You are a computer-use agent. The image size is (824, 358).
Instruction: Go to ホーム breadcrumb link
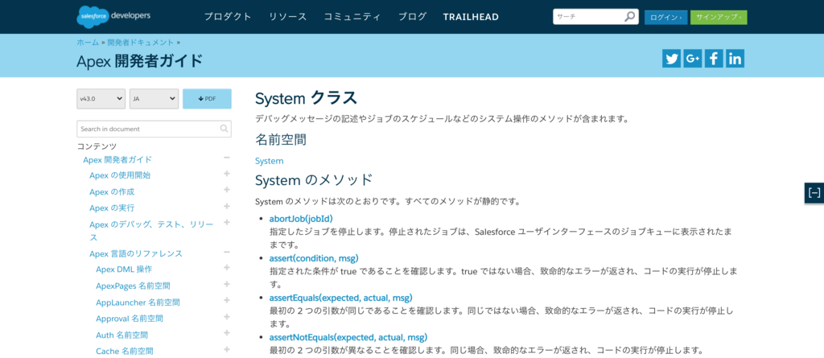click(x=88, y=42)
